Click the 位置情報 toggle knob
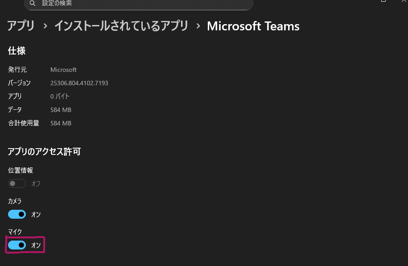 pos(13,183)
